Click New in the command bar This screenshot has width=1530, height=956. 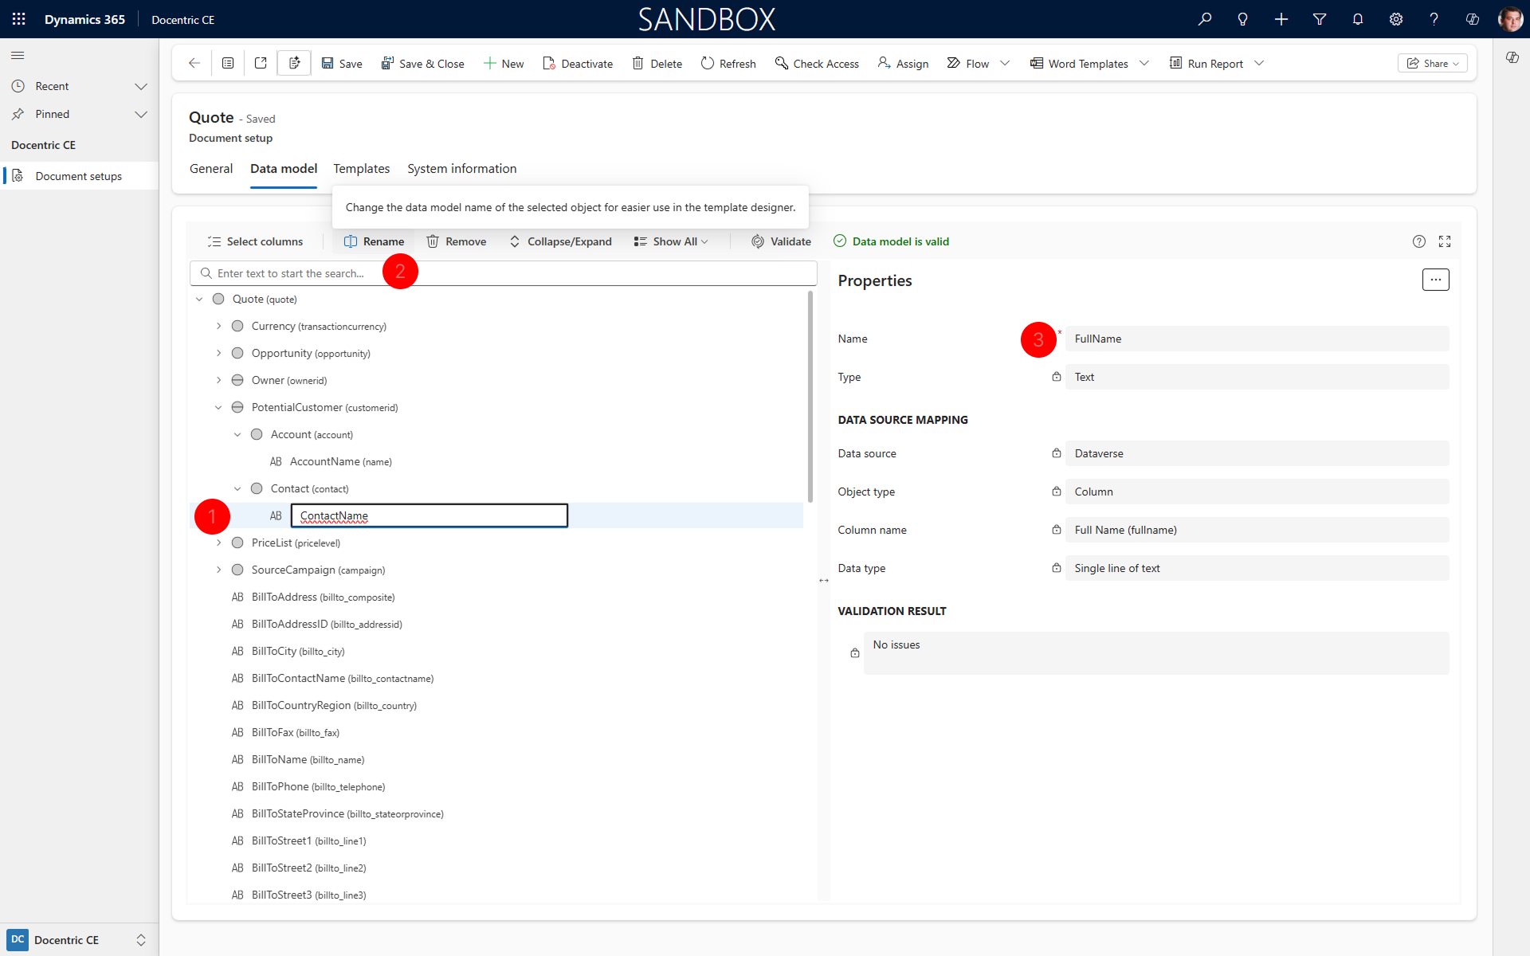pos(504,63)
